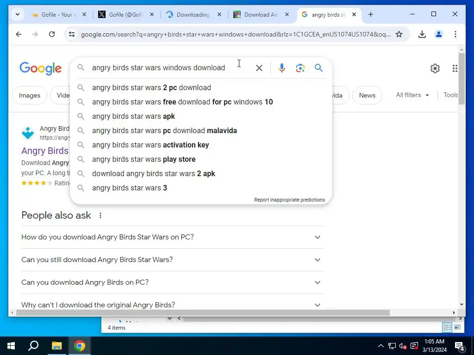Image resolution: width=474 pixels, height=355 pixels.
Task: Open Chrome downloads panel
Action: click(422, 34)
